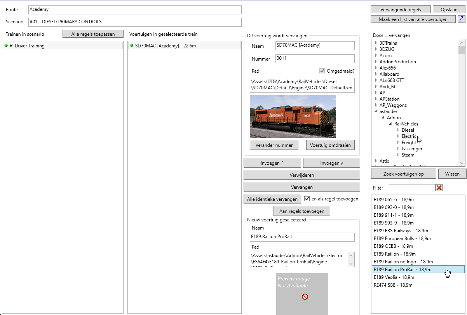Screen dimensions: 467x315
Task: Toggle the 'Omgedraaid?' checkbox
Action: [x=322, y=71]
